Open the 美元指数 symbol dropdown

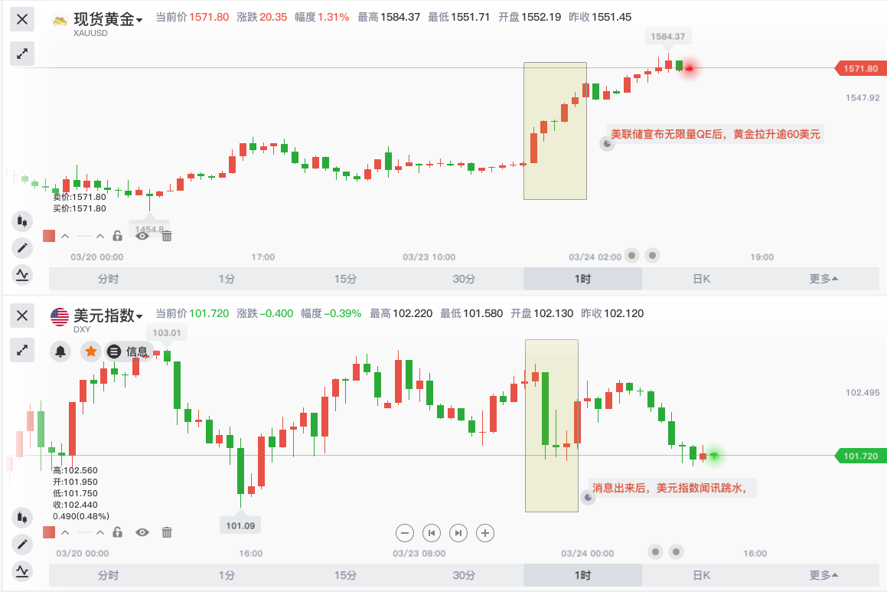click(107, 316)
